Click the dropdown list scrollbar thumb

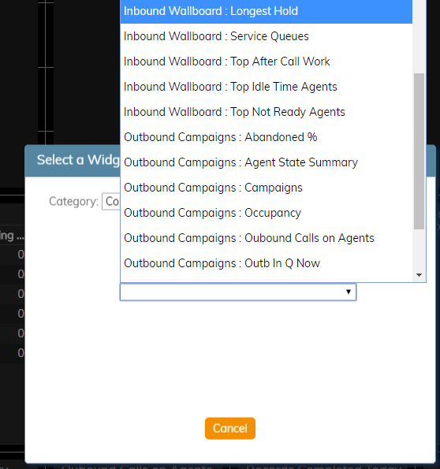(x=419, y=151)
